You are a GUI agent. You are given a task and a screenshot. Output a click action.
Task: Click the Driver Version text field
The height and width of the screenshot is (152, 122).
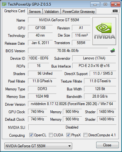(x=72, y=104)
